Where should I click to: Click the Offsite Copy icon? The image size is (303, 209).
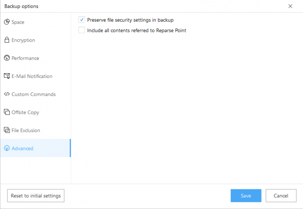pos(7,112)
